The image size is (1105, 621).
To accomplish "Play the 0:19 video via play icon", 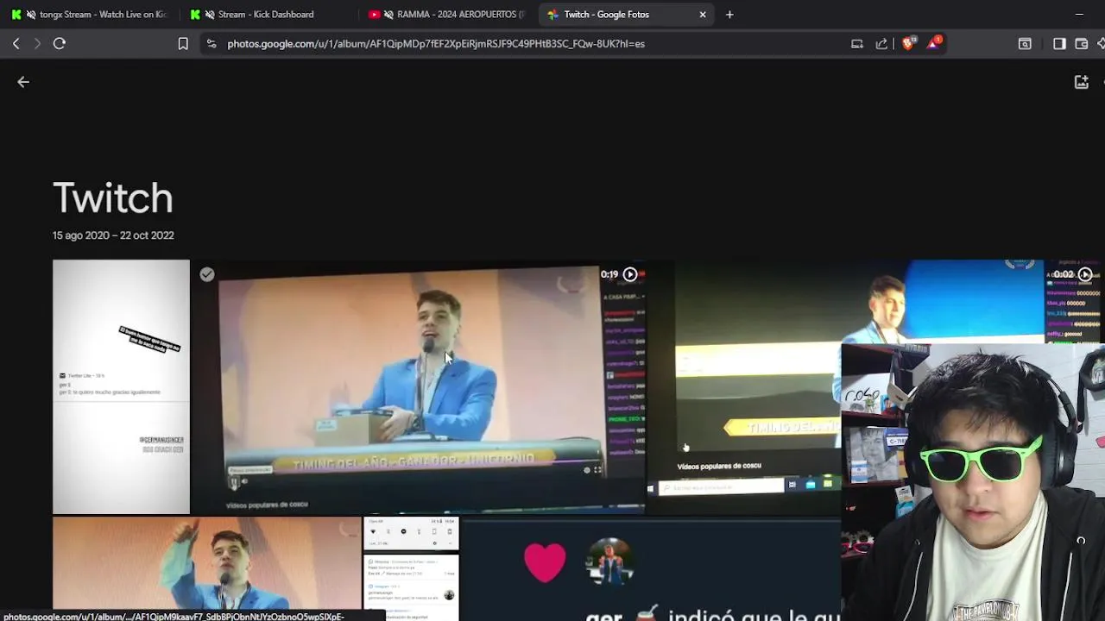I will pyautogui.click(x=630, y=274).
